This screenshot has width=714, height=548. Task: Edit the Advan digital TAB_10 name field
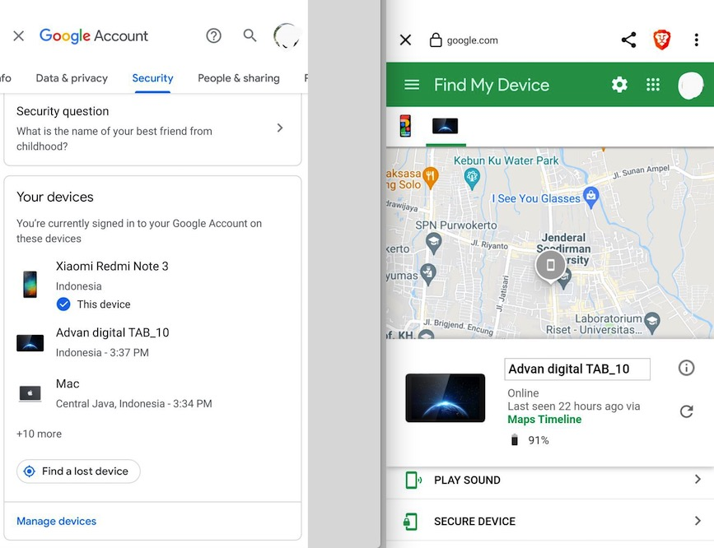point(577,369)
